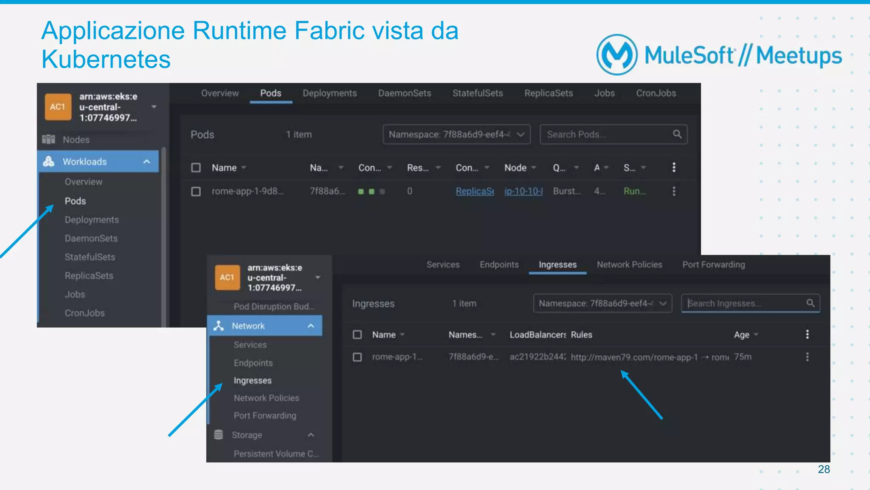Select CronJobs in the sidebar
870x490 pixels.
coord(85,313)
